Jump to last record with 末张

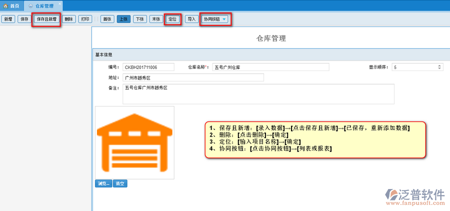tap(156, 19)
